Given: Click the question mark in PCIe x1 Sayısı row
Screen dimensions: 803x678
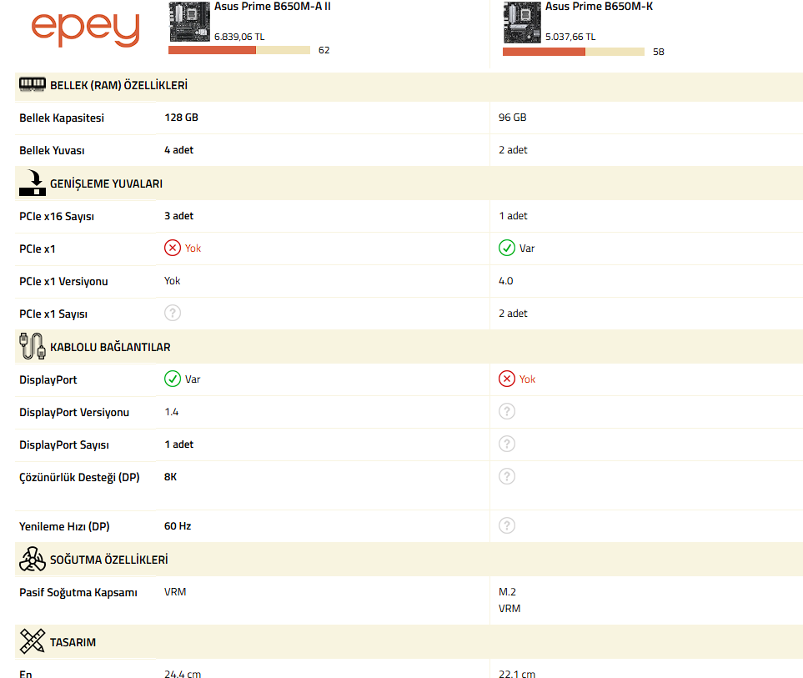Looking at the screenshot, I should (x=173, y=313).
